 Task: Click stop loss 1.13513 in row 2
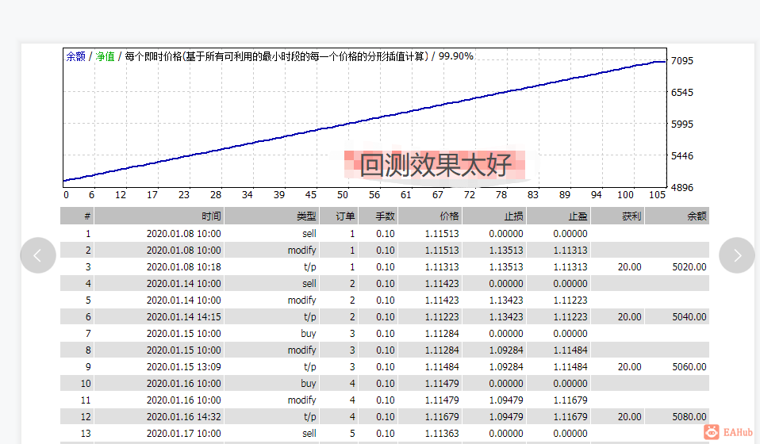(506, 251)
